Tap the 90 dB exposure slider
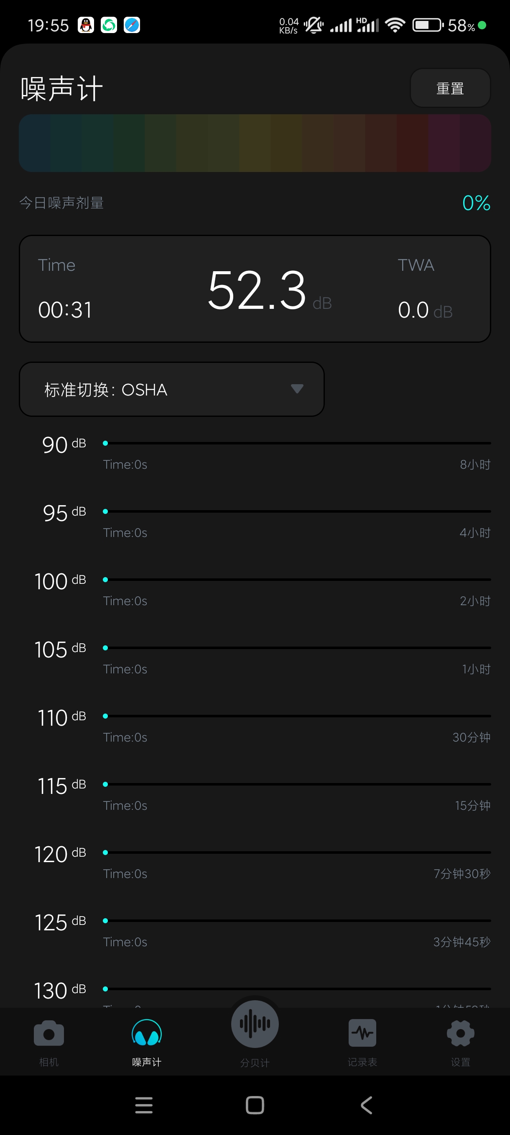Viewport: 510px width, 1135px height. [297, 443]
